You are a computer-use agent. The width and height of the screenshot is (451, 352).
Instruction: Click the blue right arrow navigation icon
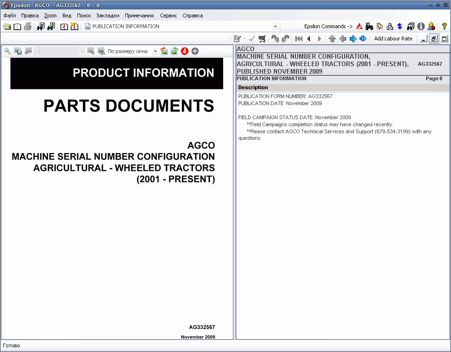pyautogui.click(x=353, y=39)
